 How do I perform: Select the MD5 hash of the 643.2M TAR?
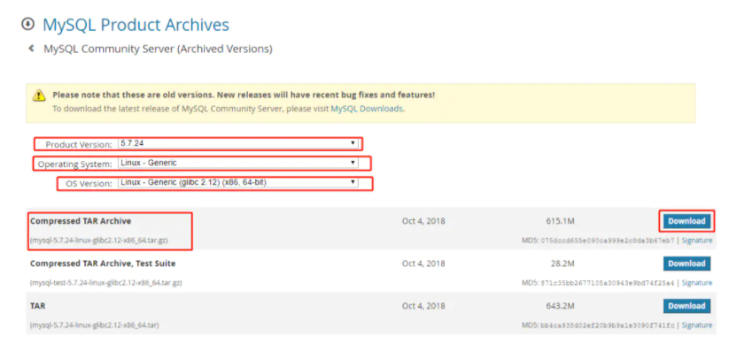pos(608,325)
